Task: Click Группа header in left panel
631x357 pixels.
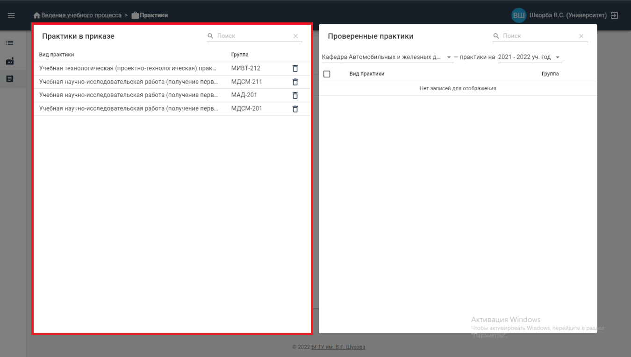Action: point(240,55)
